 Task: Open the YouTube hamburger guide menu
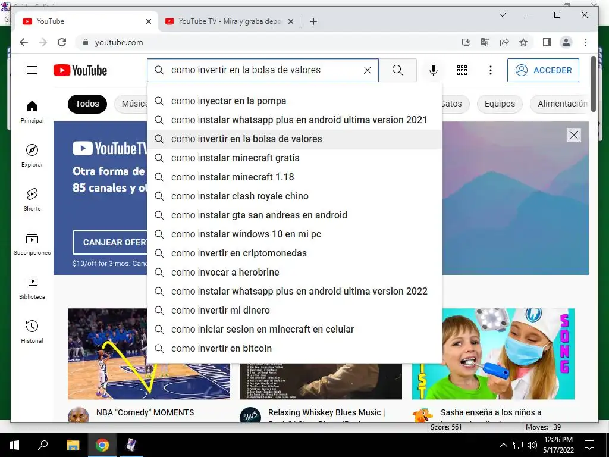[x=32, y=70]
